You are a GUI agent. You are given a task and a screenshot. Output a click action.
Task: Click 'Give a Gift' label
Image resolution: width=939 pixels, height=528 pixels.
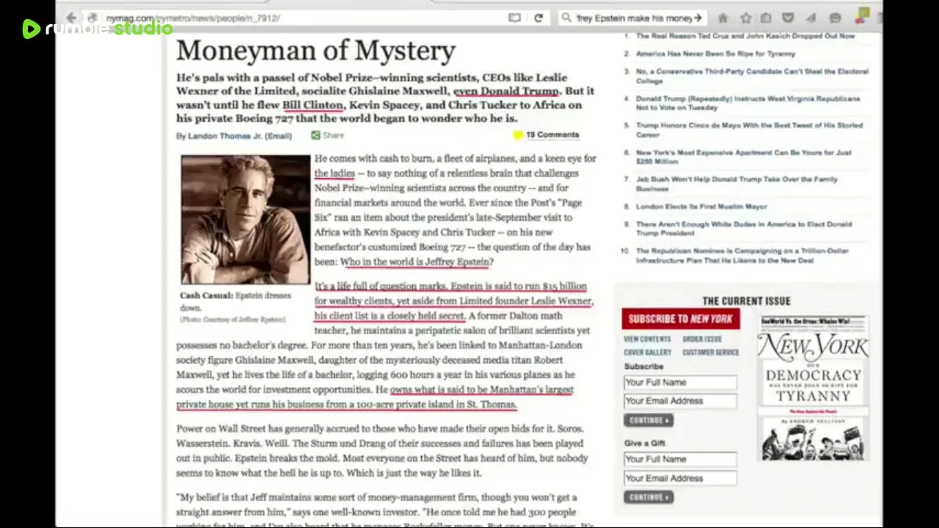tap(645, 443)
